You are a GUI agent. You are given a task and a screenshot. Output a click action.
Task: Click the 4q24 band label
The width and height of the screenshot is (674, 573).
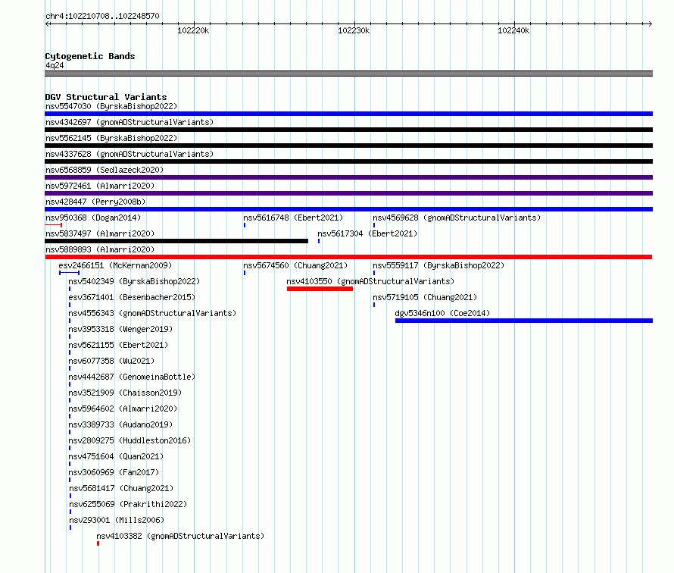point(55,65)
